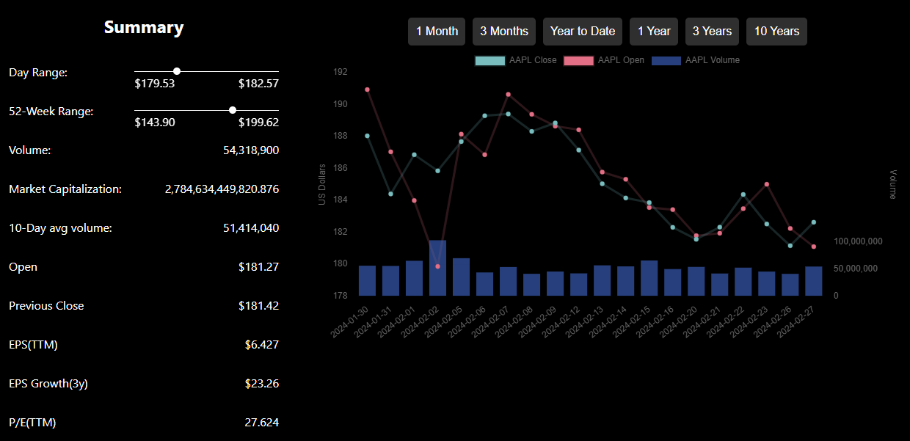Viewport: 910px width, 441px height.
Task: Click the "Open" label in Summary
Action: click(x=23, y=267)
